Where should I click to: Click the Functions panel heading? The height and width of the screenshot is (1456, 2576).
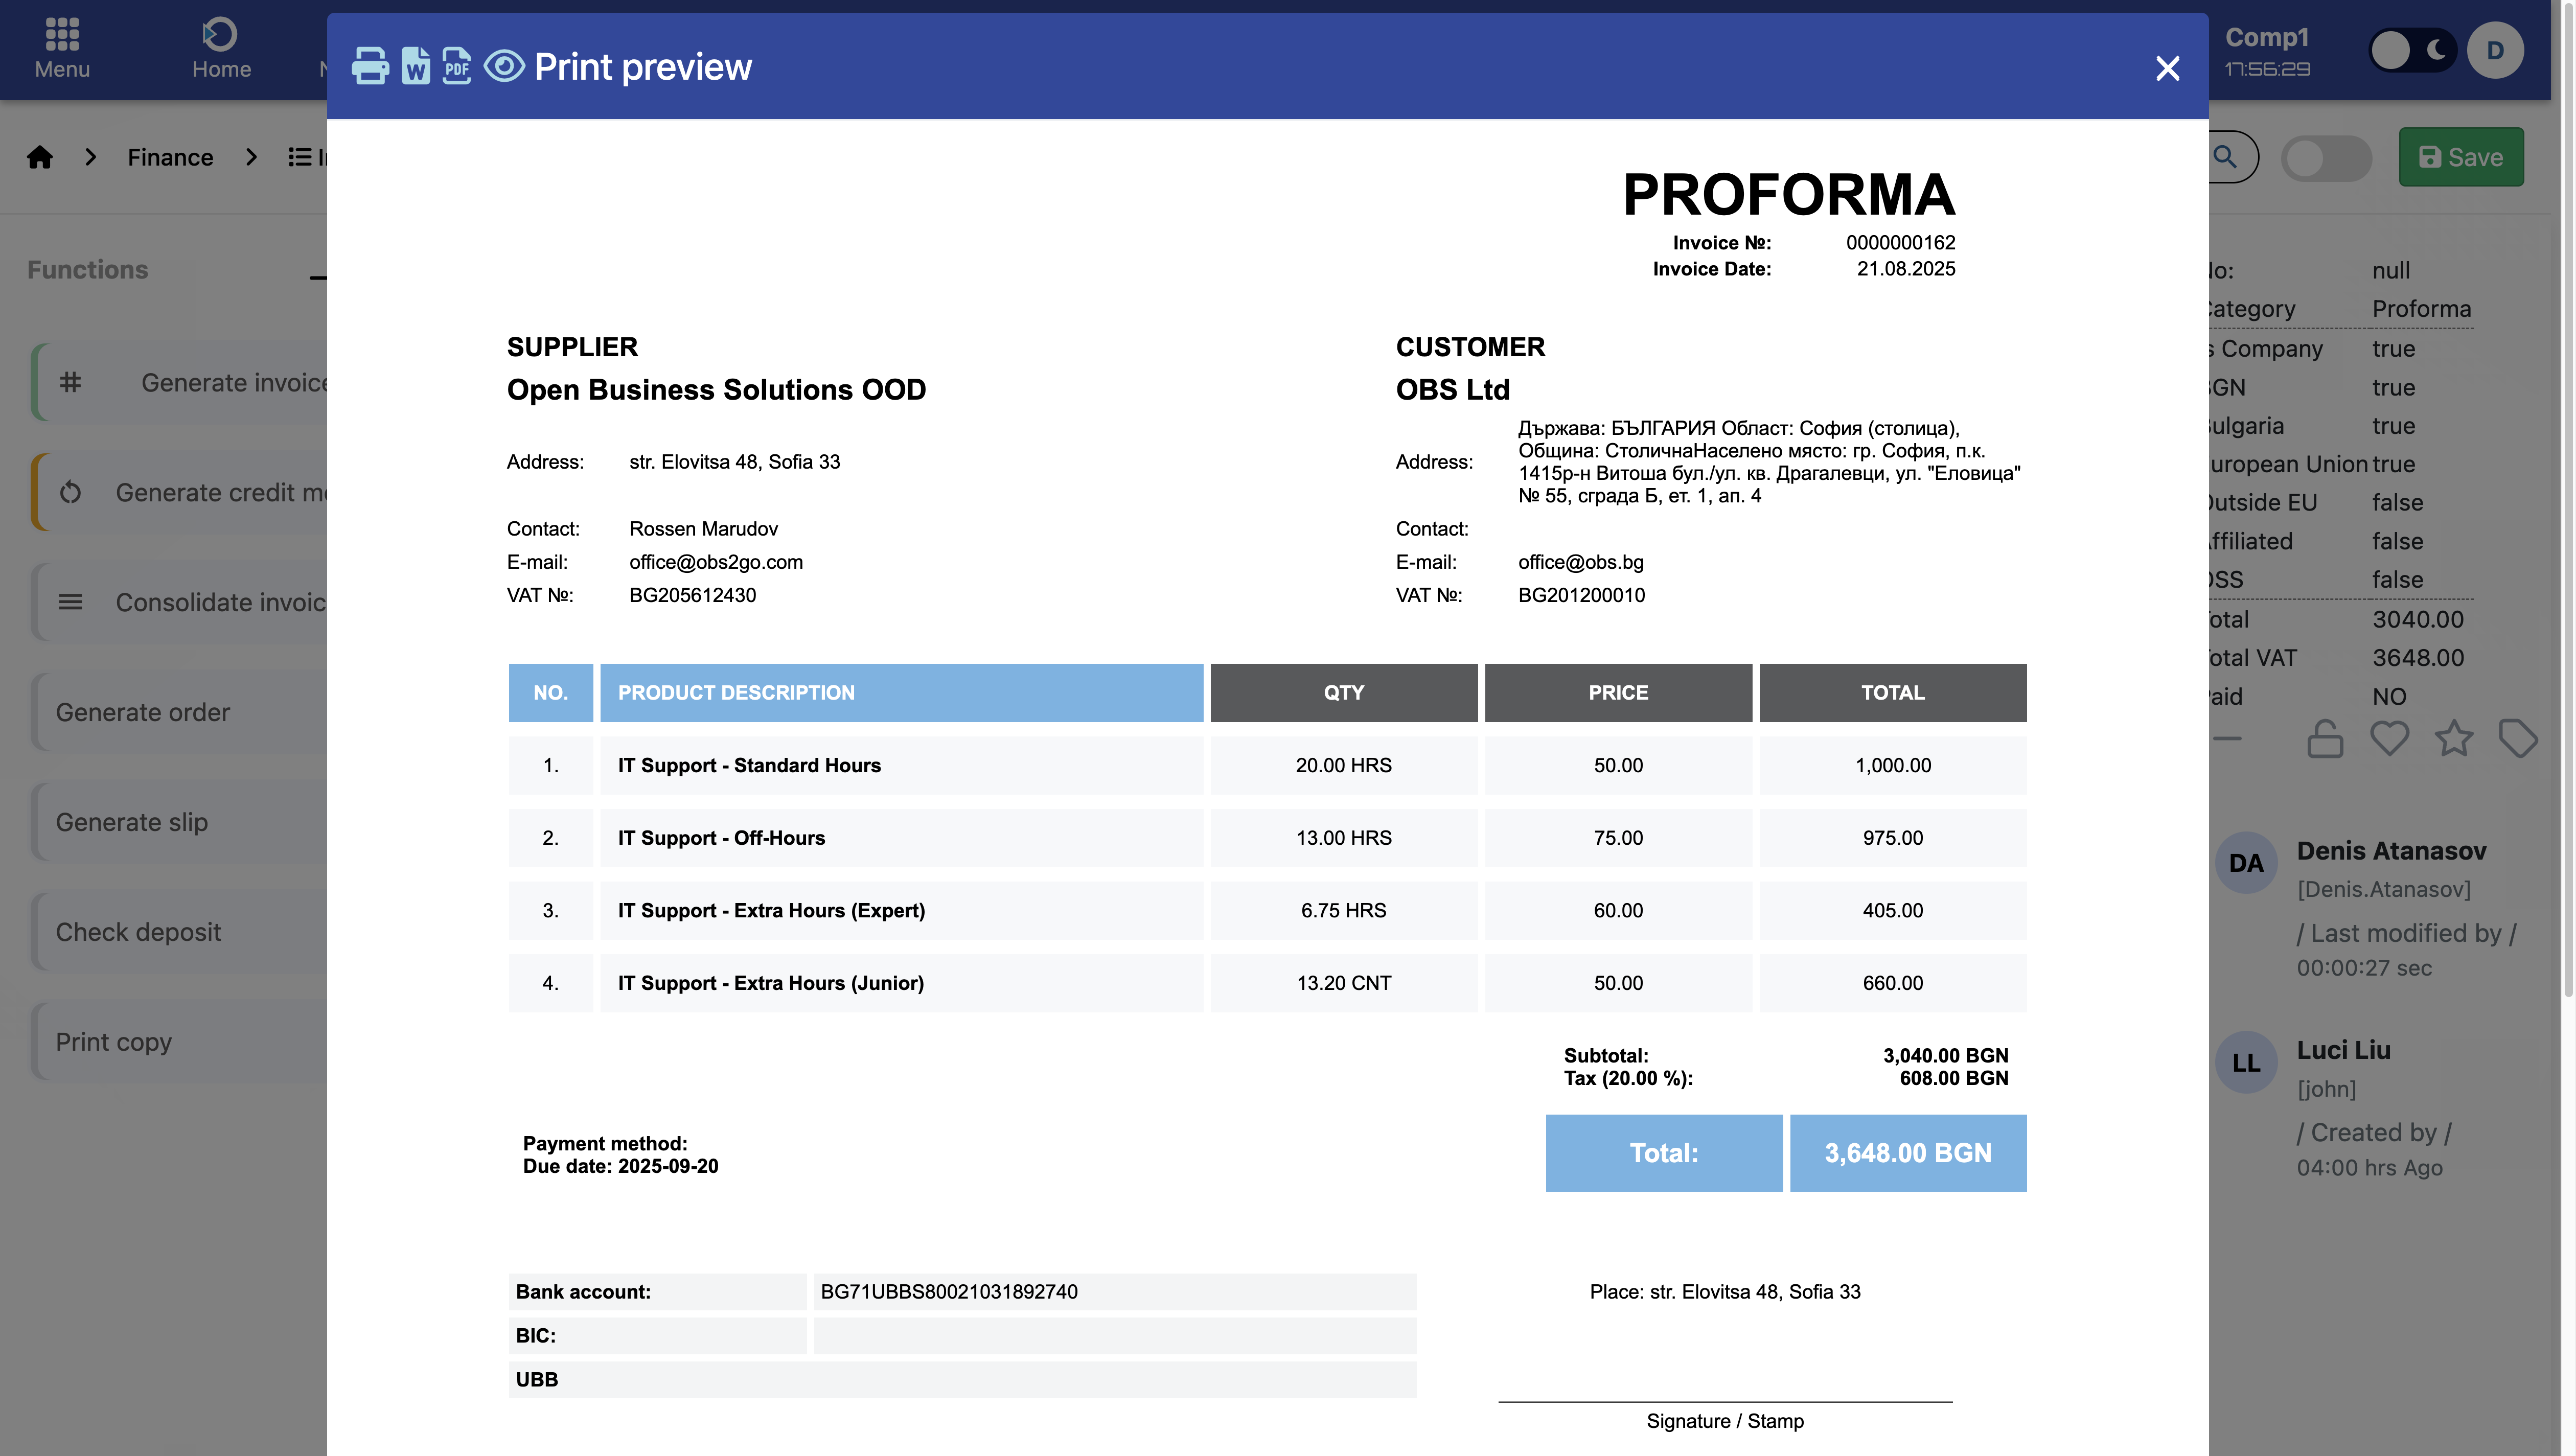point(87,270)
